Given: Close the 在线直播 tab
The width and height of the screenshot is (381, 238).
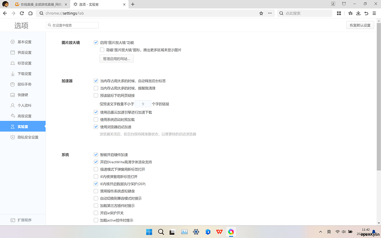Looking at the screenshot, I should [x=66, y=4].
